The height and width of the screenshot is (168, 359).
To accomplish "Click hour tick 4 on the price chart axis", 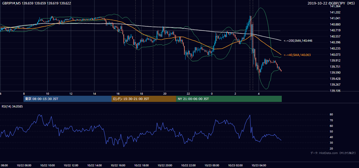I will tap(259, 94).
